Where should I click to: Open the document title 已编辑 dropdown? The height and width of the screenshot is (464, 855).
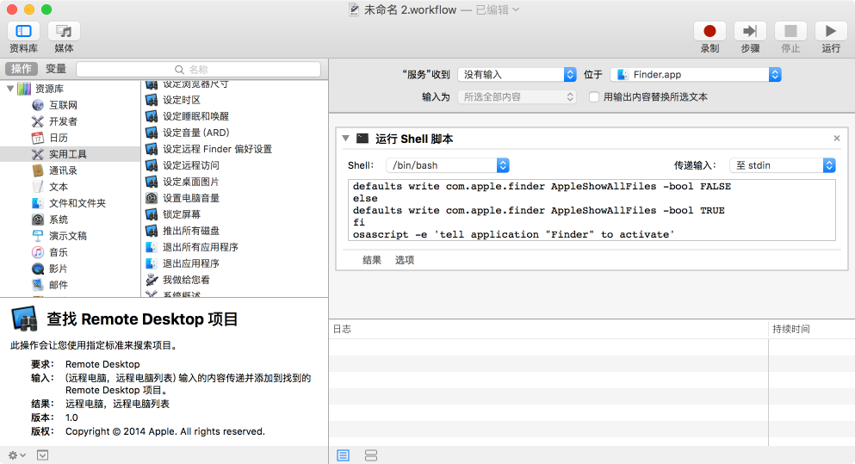point(498,9)
